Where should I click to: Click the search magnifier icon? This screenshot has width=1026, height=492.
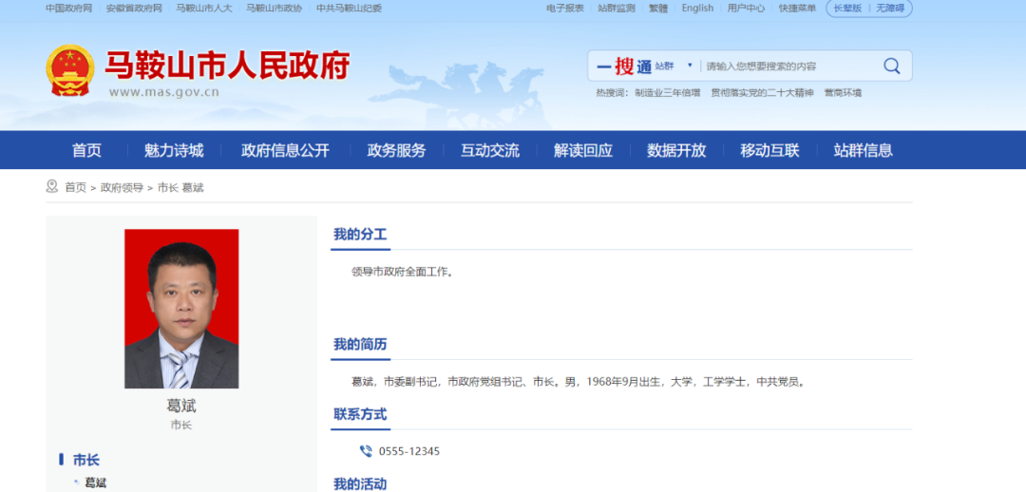click(892, 66)
